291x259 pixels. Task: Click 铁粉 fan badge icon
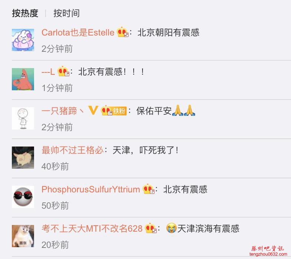click(x=119, y=111)
